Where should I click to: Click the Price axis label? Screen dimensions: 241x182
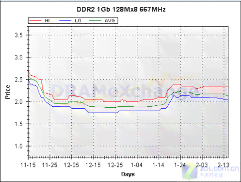coord(7,92)
